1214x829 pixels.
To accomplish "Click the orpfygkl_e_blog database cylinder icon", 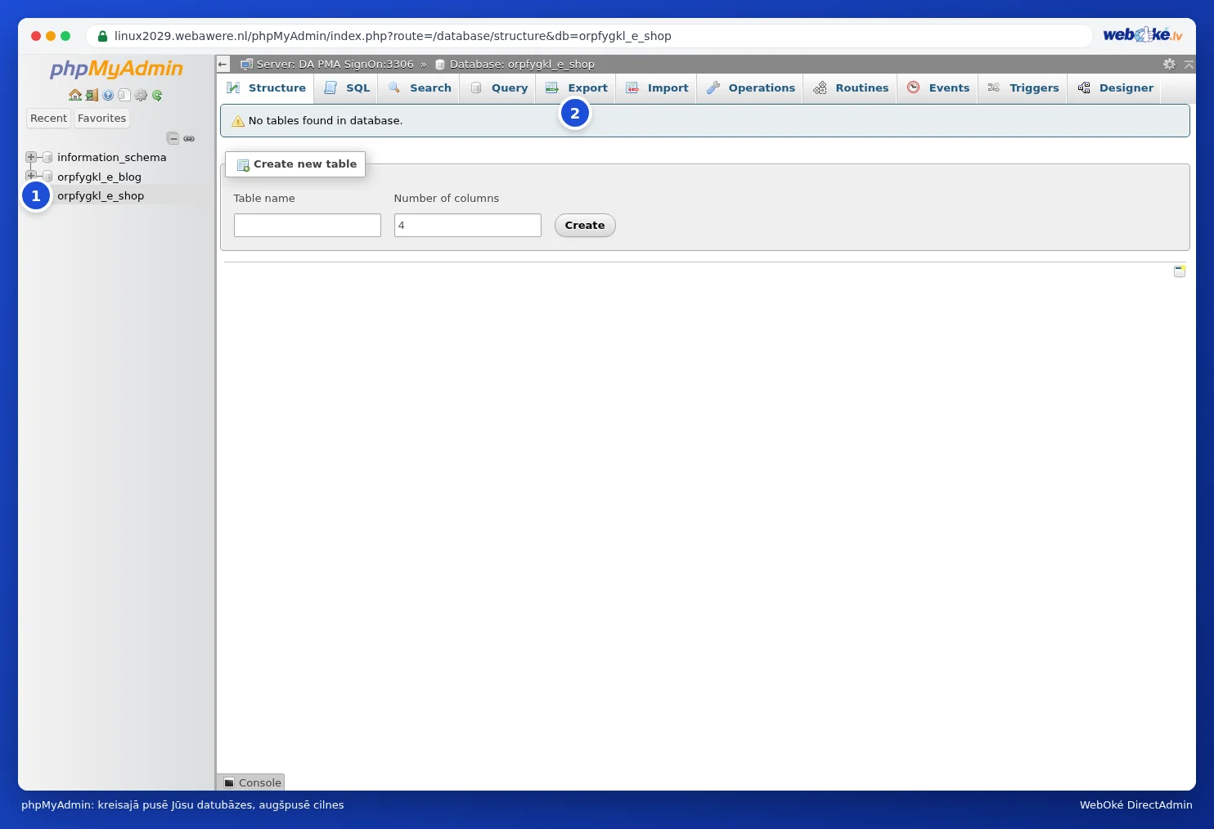I will [47, 177].
